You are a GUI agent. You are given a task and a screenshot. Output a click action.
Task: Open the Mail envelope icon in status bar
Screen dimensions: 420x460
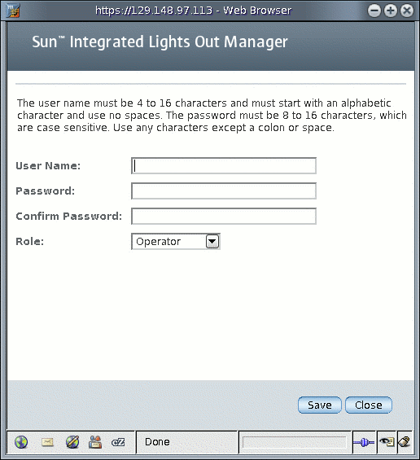pos(47,442)
